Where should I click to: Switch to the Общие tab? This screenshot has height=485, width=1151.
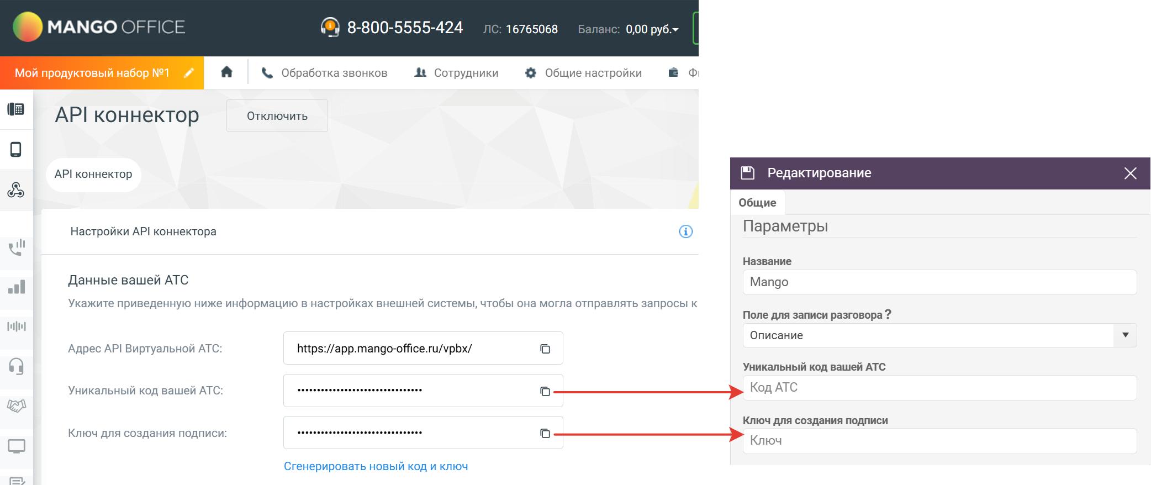pos(757,203)
